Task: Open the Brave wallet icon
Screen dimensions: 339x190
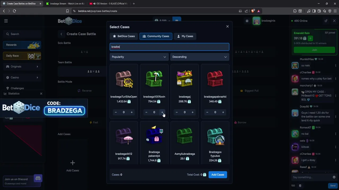Action: pos(319,11)
